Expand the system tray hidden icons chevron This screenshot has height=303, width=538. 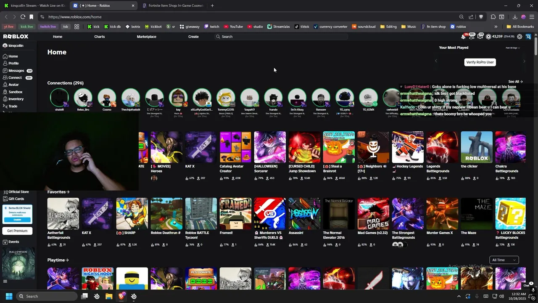tap(459, 296)
